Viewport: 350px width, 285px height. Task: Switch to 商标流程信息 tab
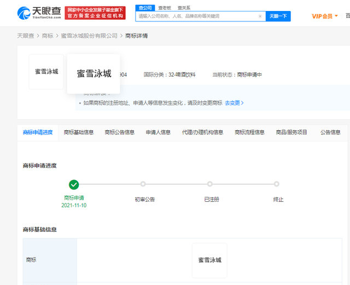pyautogui.click(x=249, y=132)
